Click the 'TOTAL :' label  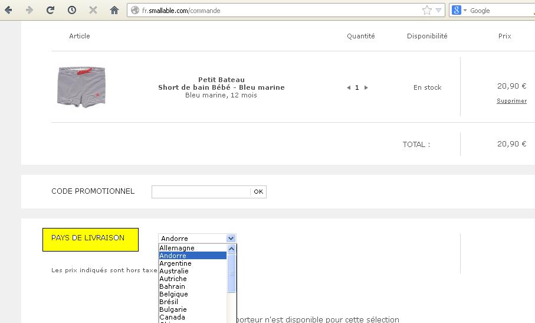[416, 145]
